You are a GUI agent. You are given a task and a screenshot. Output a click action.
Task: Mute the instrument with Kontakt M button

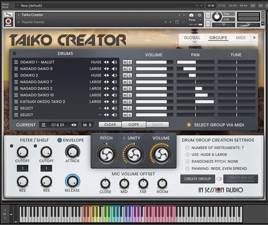coord(208,24)
